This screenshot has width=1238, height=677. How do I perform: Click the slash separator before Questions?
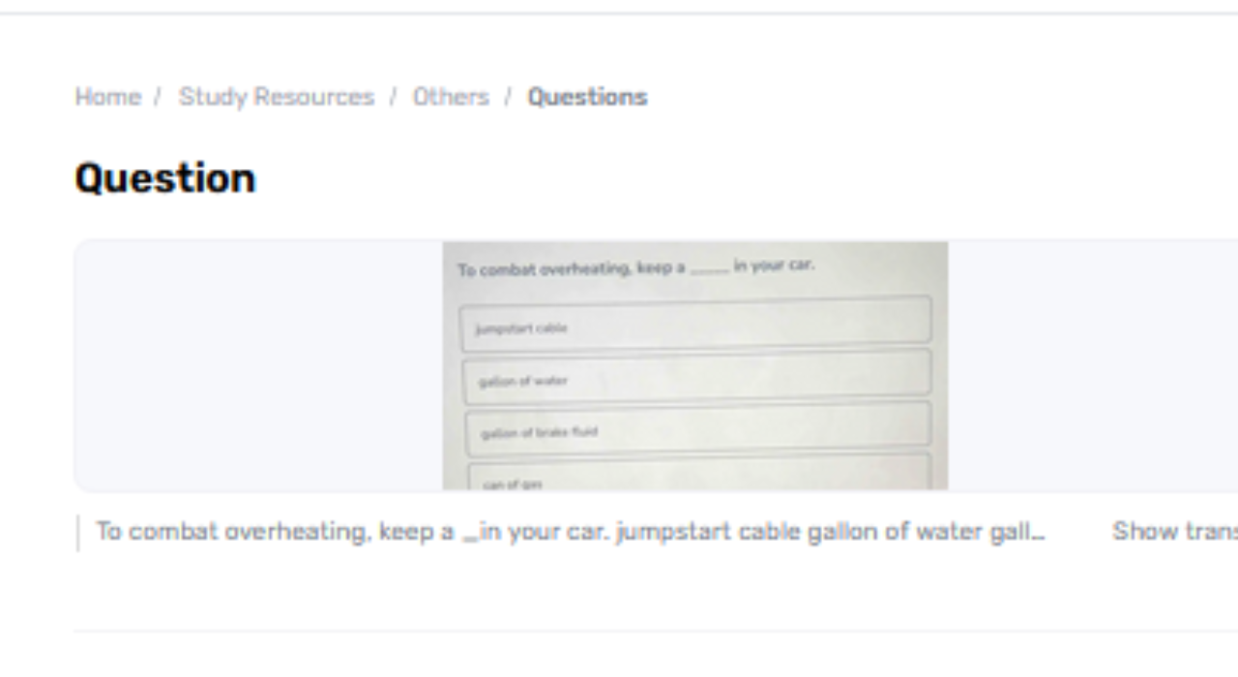tap(508, 97)
